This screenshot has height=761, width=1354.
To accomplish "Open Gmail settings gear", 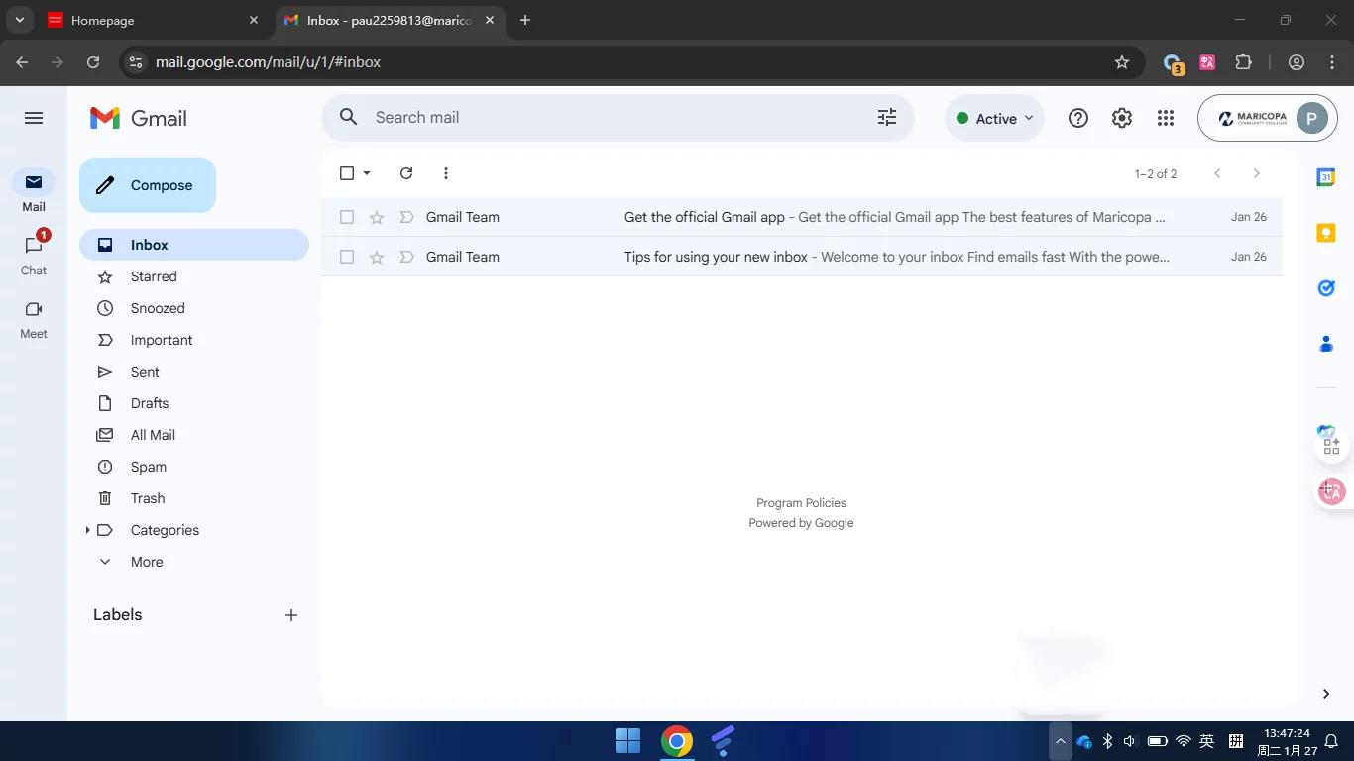I will click(1121, 118).
